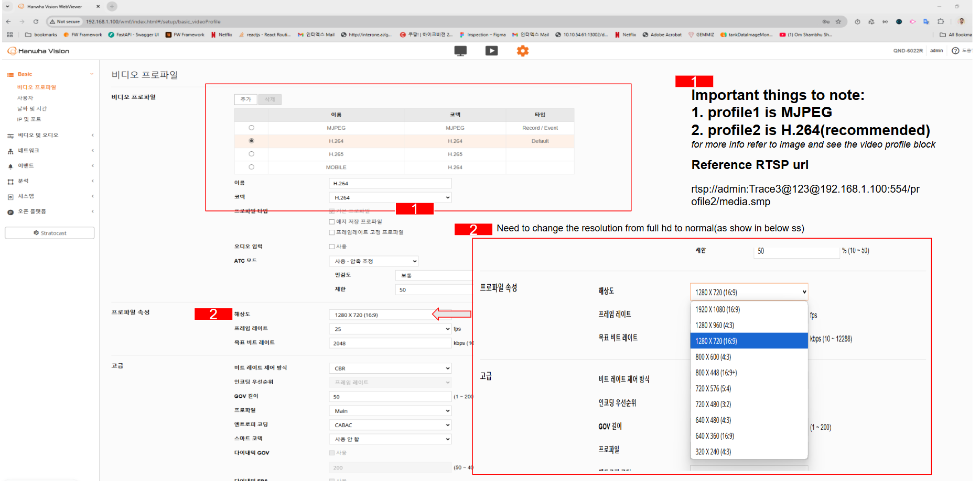
Task: Enable the 오디오 입력 사용 checkbox
Action: (x=331, y=247)
